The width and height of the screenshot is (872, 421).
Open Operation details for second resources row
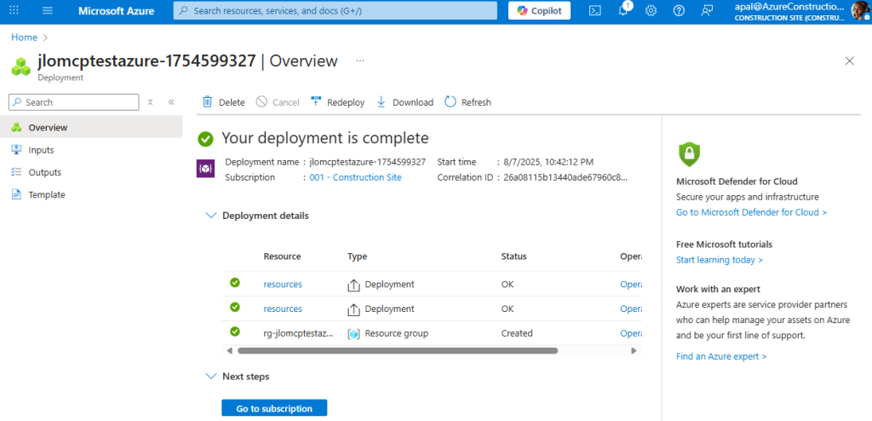click(631, 309)
